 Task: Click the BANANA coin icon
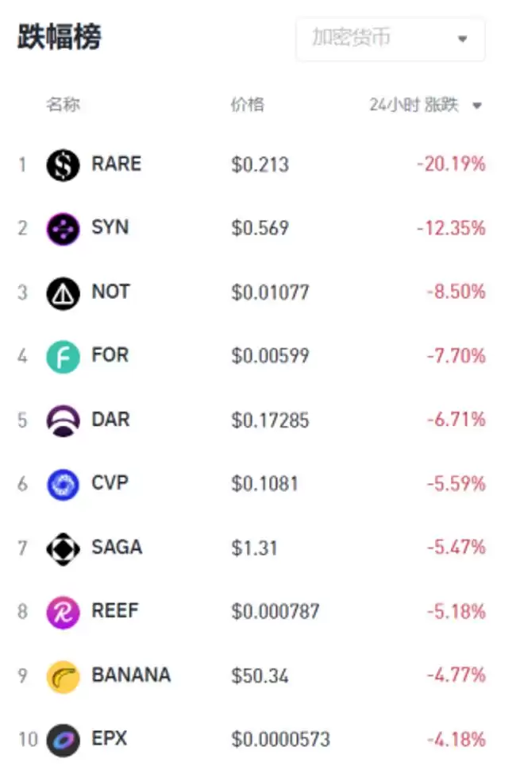pos(63,676)
